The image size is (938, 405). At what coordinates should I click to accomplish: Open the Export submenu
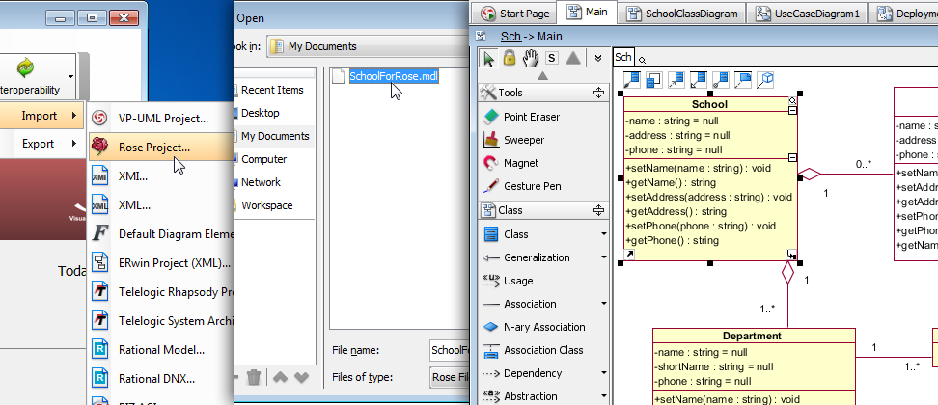(x=41, y=144)
